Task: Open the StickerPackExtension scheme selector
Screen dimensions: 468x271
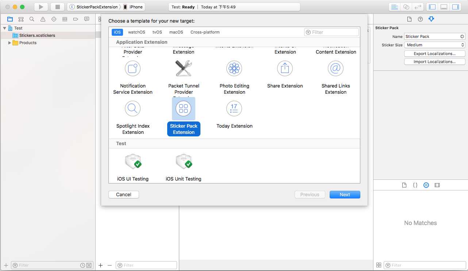Action: pos(94,7)
